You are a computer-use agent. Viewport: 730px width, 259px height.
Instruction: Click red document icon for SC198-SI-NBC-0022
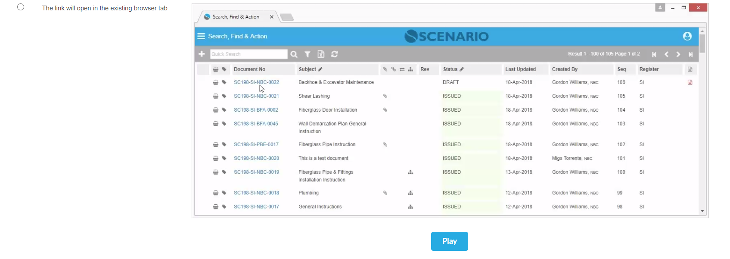(690, 82)
